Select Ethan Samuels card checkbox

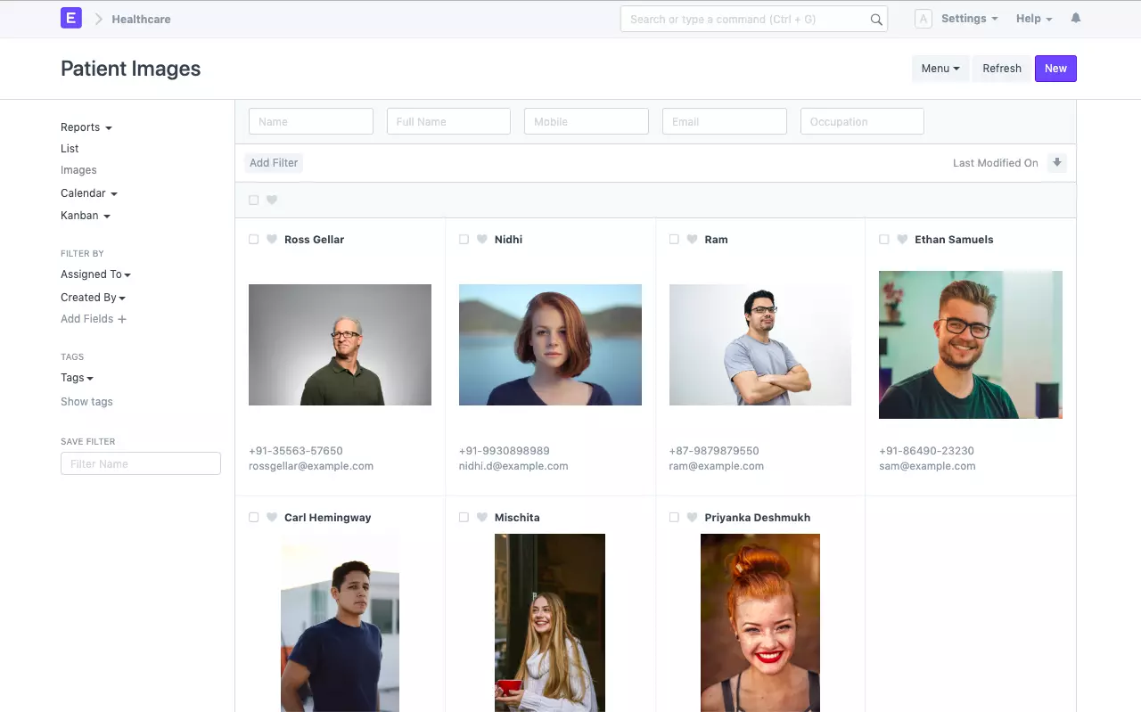pos(883,239)
